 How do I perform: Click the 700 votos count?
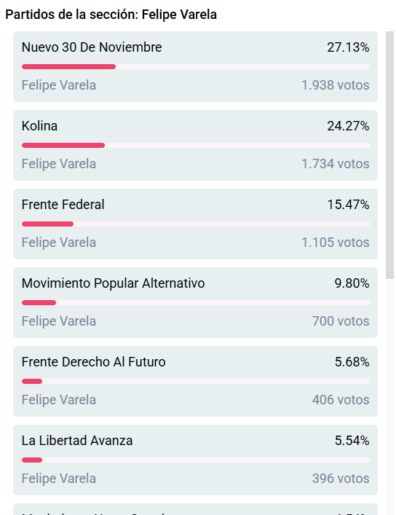coord(341,321)
